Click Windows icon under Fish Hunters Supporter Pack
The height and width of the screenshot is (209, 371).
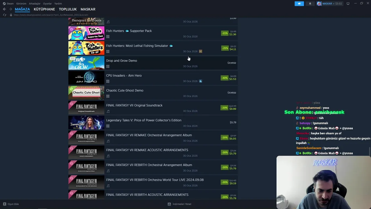coord(108,37)
